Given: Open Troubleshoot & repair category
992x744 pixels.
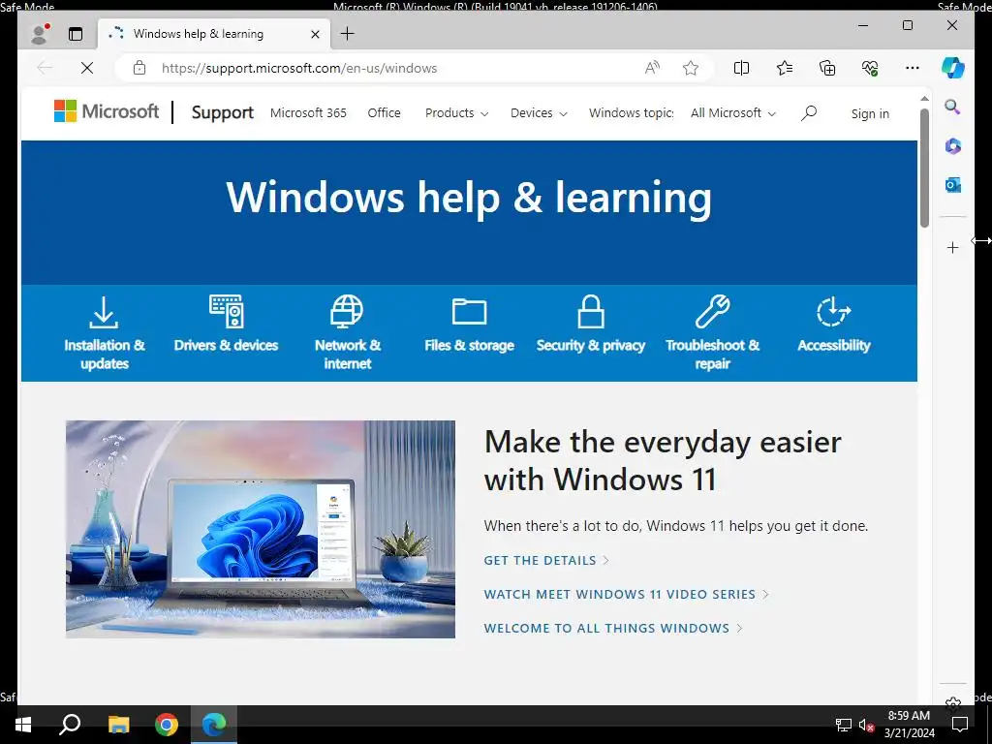Looking at the screenshot, I should tap(712, 333).
